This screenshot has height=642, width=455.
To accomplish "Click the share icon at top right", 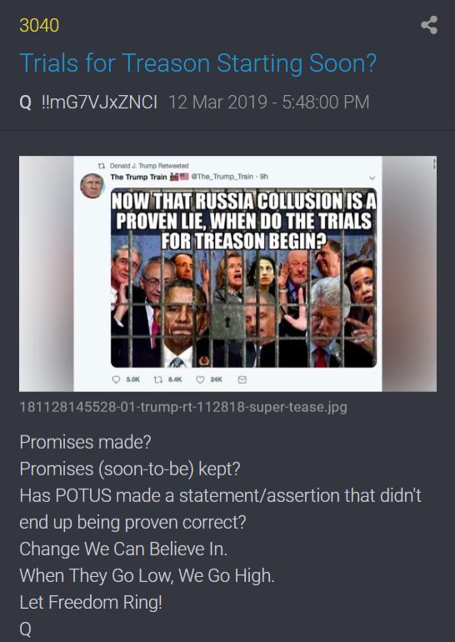I will click(429, 25).
